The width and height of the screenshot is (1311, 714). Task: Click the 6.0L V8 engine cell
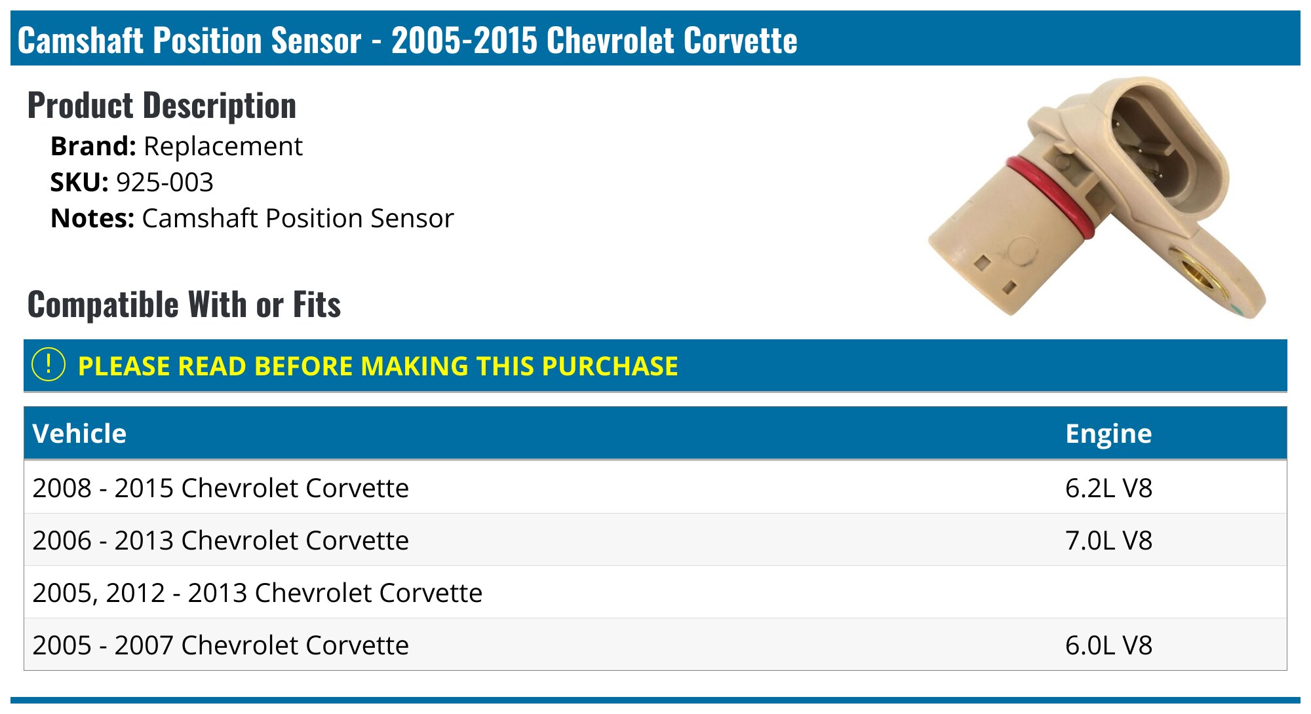[x=1108, y=645]
